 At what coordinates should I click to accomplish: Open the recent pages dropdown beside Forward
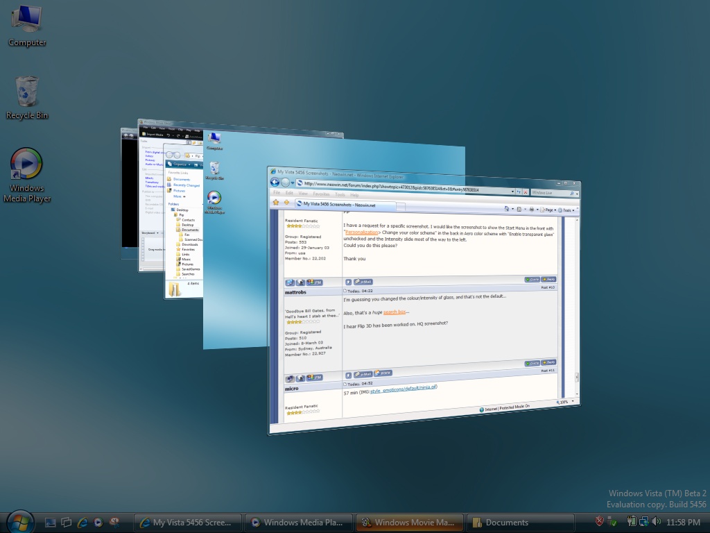point(293,183)
